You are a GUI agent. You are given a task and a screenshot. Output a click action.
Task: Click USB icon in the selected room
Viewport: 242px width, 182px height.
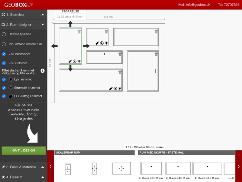(x=70, y=61)
